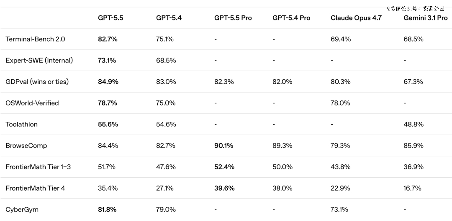The image size is (452, 221).
Task: Click the 73.1% CyberGym Claude score
Action: pyautogui.click(x=339, y=209)
